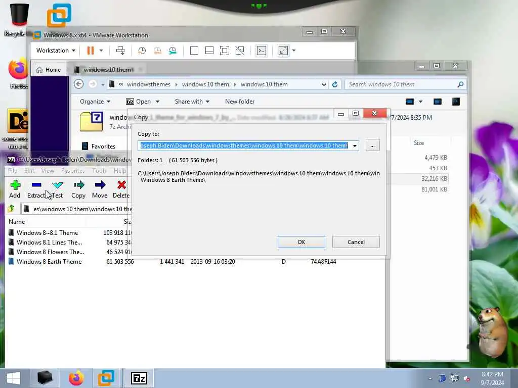Click the muted volume tray icon

tap(467, 379)
